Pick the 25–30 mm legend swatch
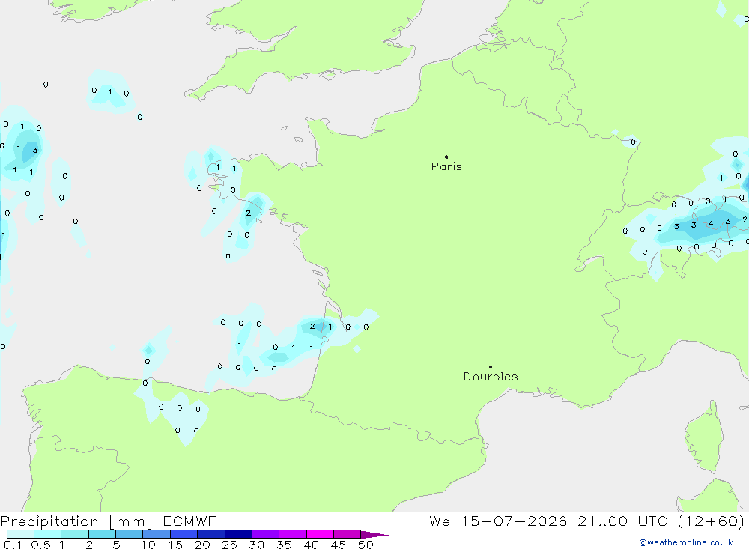Viewport: 749px width, 549px height. [x=238, y=534]
